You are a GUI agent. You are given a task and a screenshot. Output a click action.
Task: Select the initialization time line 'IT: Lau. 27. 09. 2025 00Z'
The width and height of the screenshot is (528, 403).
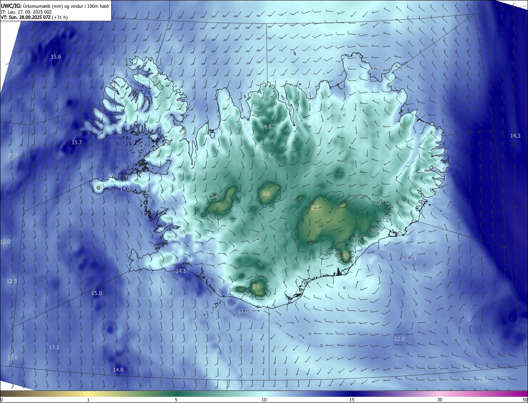click(26, 12)
